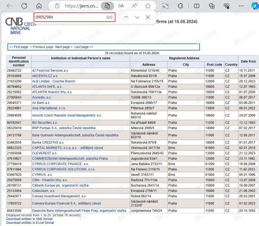Open BNP Paribas S.A. pobočka entry

[x=64, y=128]
